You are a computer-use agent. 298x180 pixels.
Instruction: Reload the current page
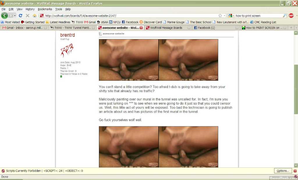(20, 16)
